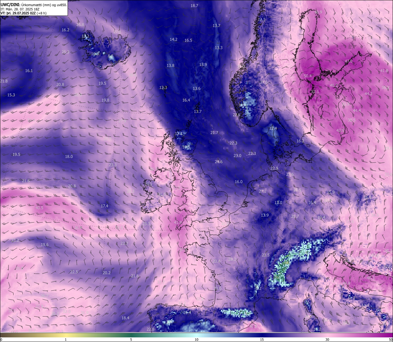
Task: Click the 28.2 value label
Action: (x=232, y=259)
